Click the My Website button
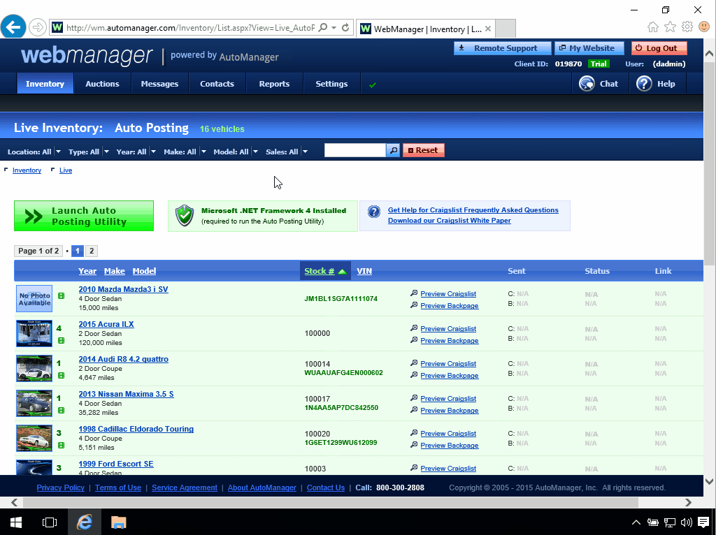 [x=589, y=48]
